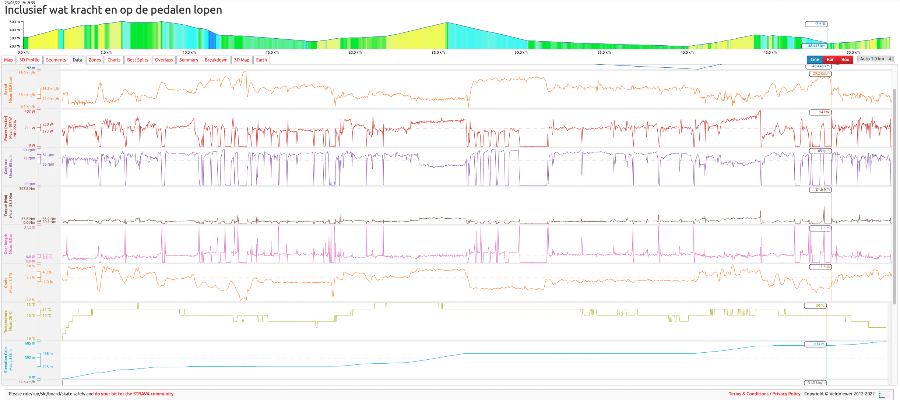Click the Grade box-plot icon on axis

pyautogui.click(x=39, y=276)
